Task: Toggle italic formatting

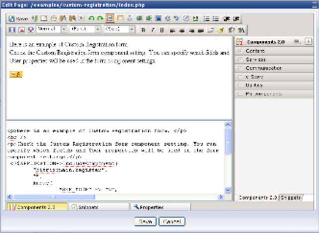Action: [x=153, y=30]
